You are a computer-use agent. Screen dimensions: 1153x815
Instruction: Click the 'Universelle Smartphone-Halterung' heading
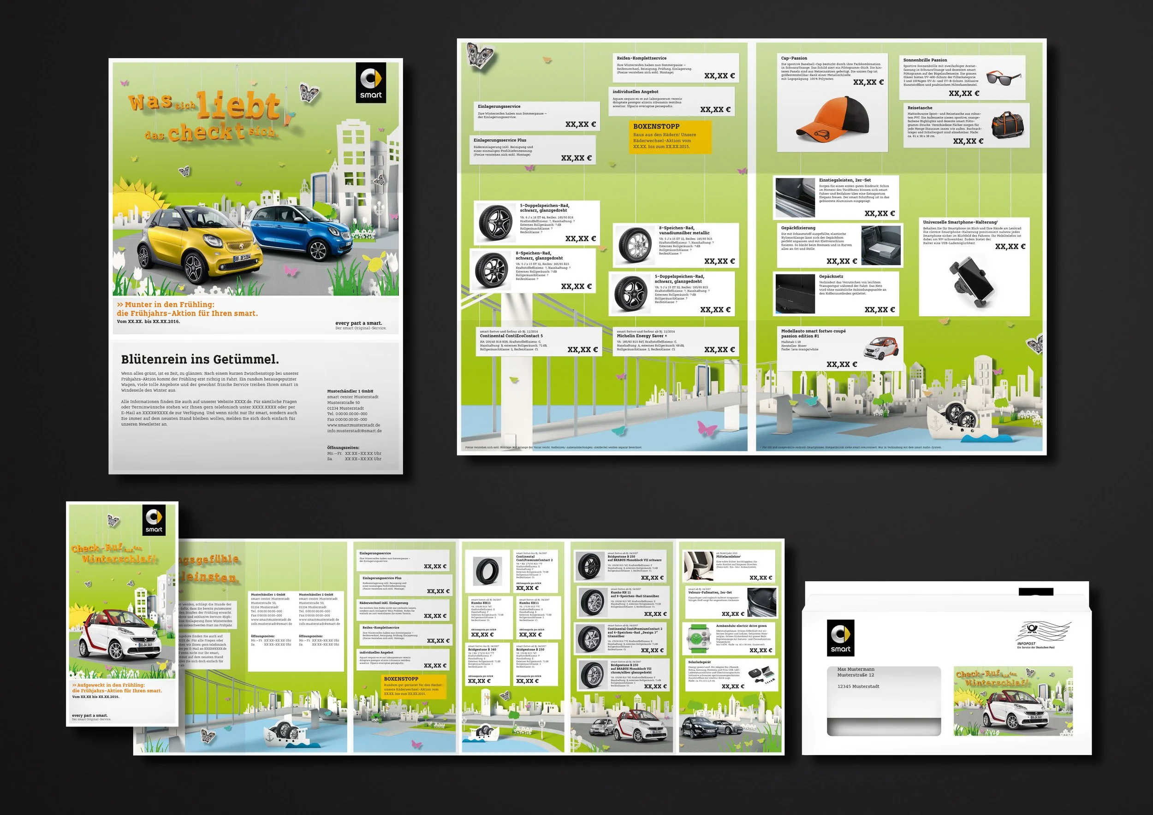coord(960,222)
